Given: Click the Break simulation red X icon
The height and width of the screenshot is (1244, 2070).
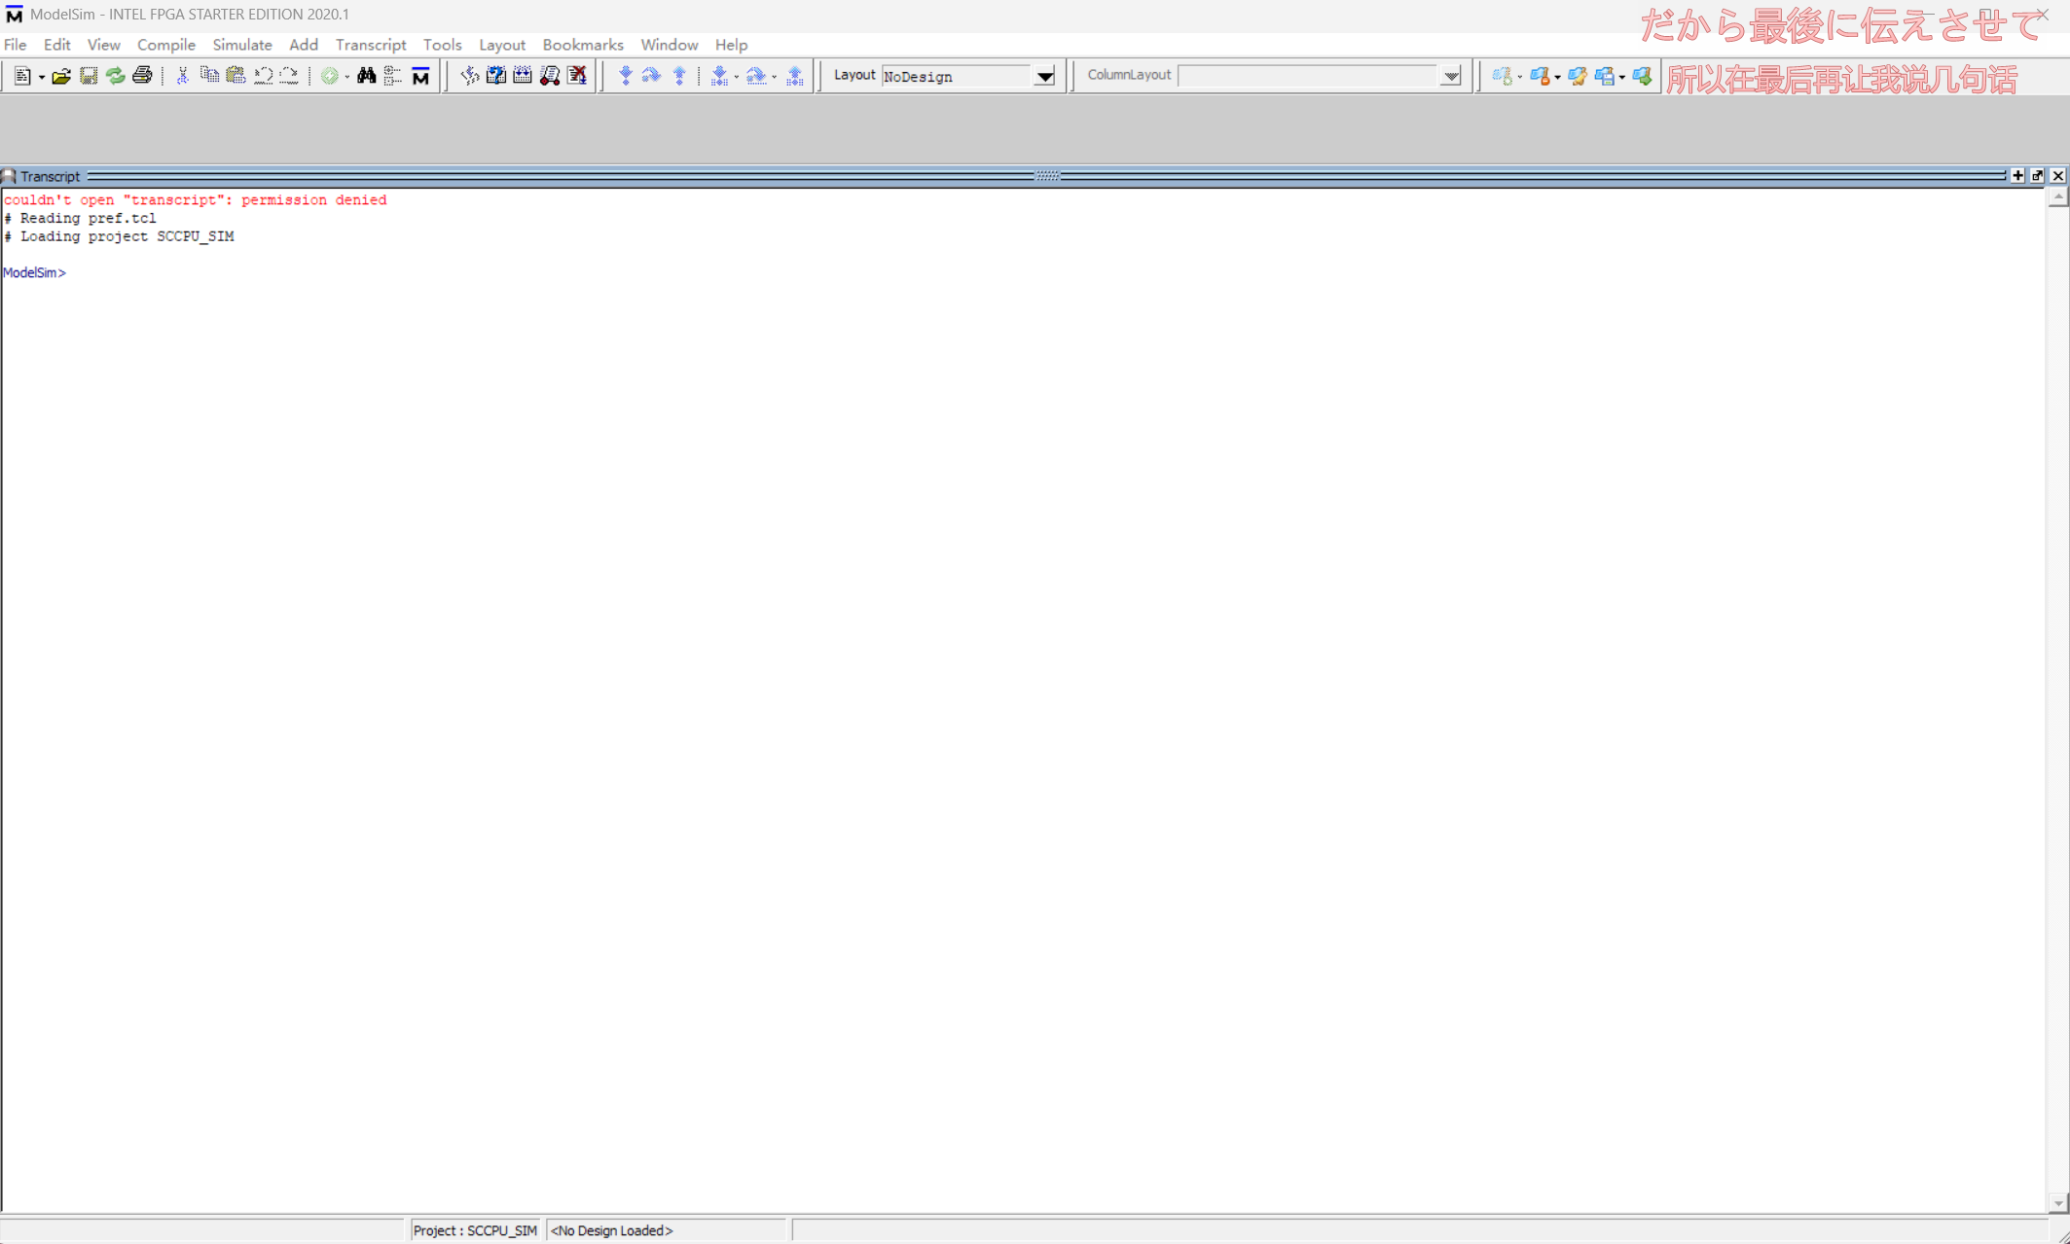Looking at the screenshot, I should pyautogui.click(x=577, y=76).
